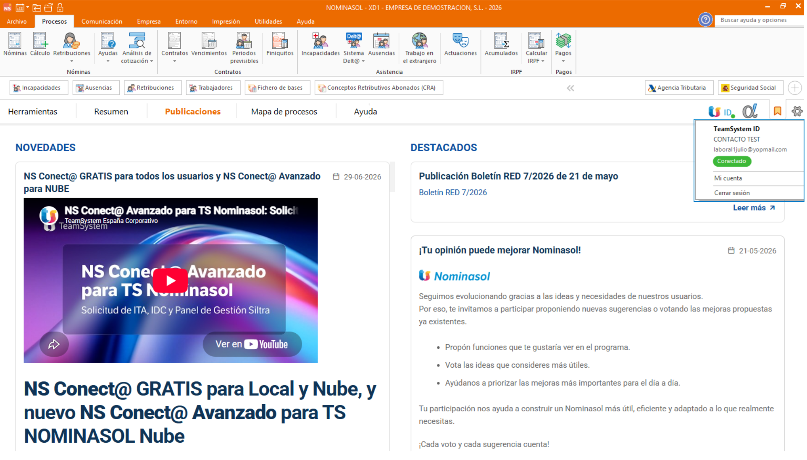This screenshot has height=460, width=807.
Task: Expand the Retribuciones dropdown in the ribbon
Action: click(x=72, y=61)
